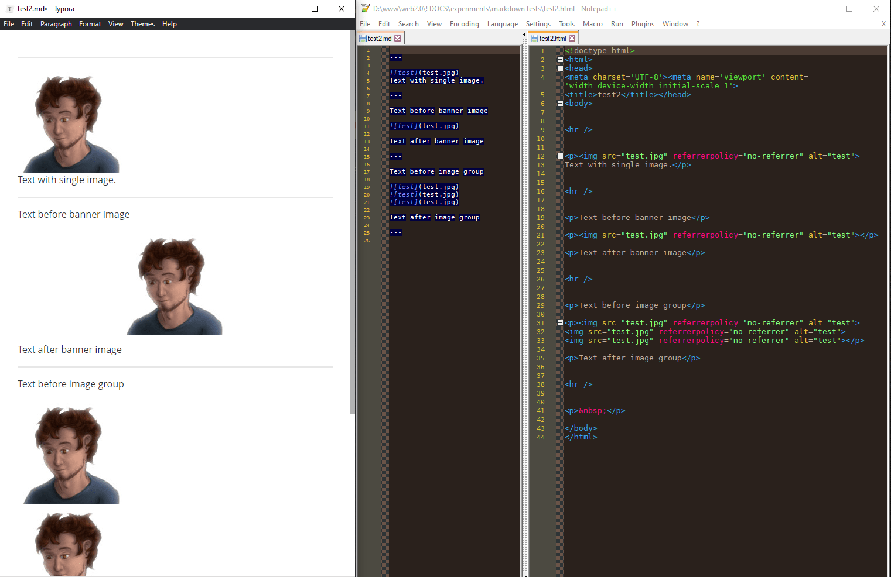
Task: Open the Themes menu in Typora
Action: [x=142, y=24]
